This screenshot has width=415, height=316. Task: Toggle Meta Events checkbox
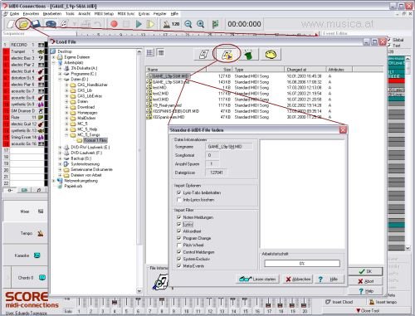tap(179, 265)
